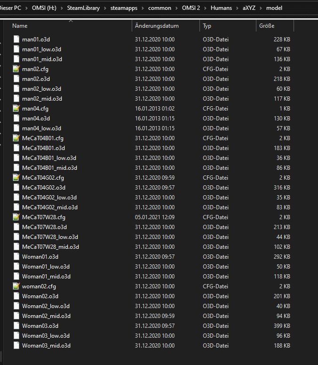
Task: Sort files by the Typ column header
Action: [x=207, y=26]
